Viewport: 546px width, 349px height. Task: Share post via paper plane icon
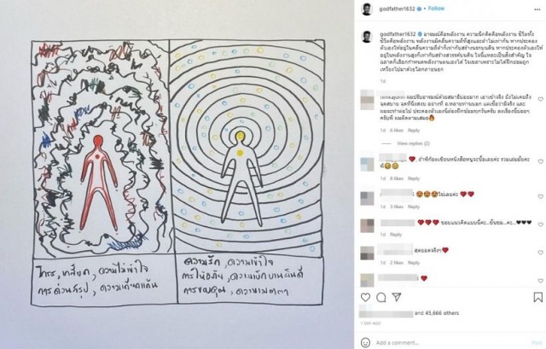[x=397, y=297]
